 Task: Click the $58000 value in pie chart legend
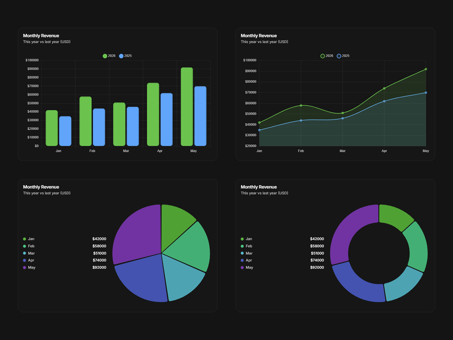[99, 246]
